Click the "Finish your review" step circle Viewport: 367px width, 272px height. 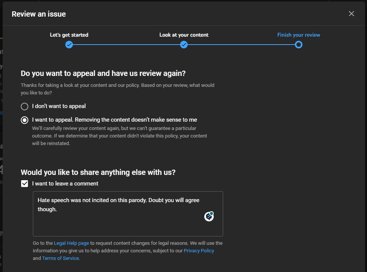[x=299, y=45]
